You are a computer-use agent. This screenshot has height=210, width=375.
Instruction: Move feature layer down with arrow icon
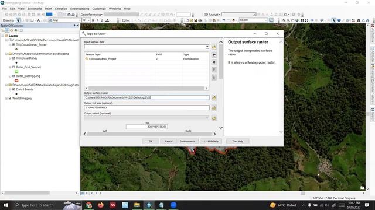click(214, 78)
